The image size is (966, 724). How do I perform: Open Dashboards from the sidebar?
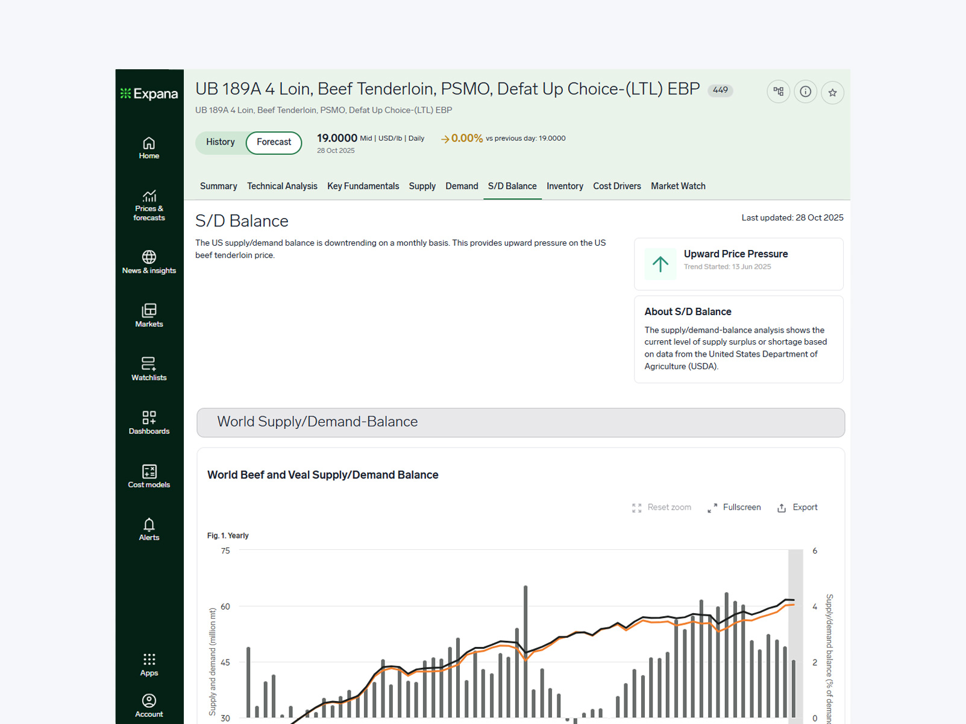(149, 423)
